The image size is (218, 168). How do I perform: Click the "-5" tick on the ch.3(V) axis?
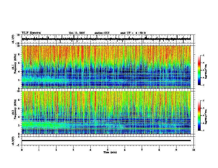pyautogui.click(x=18, y=145)
